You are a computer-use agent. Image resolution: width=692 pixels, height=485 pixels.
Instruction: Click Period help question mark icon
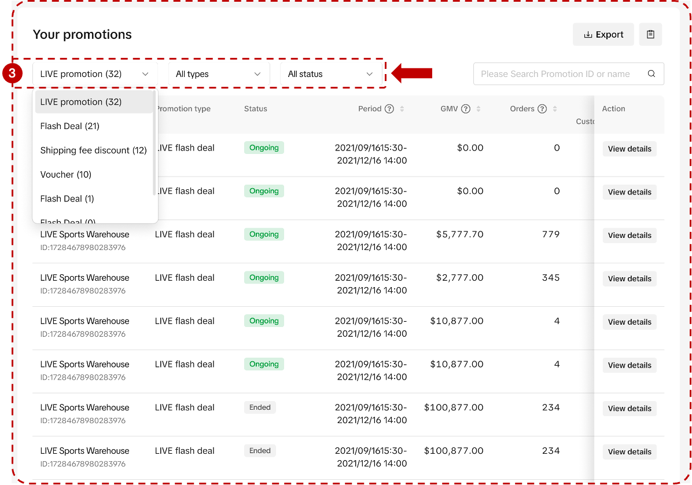pos(389,109)
